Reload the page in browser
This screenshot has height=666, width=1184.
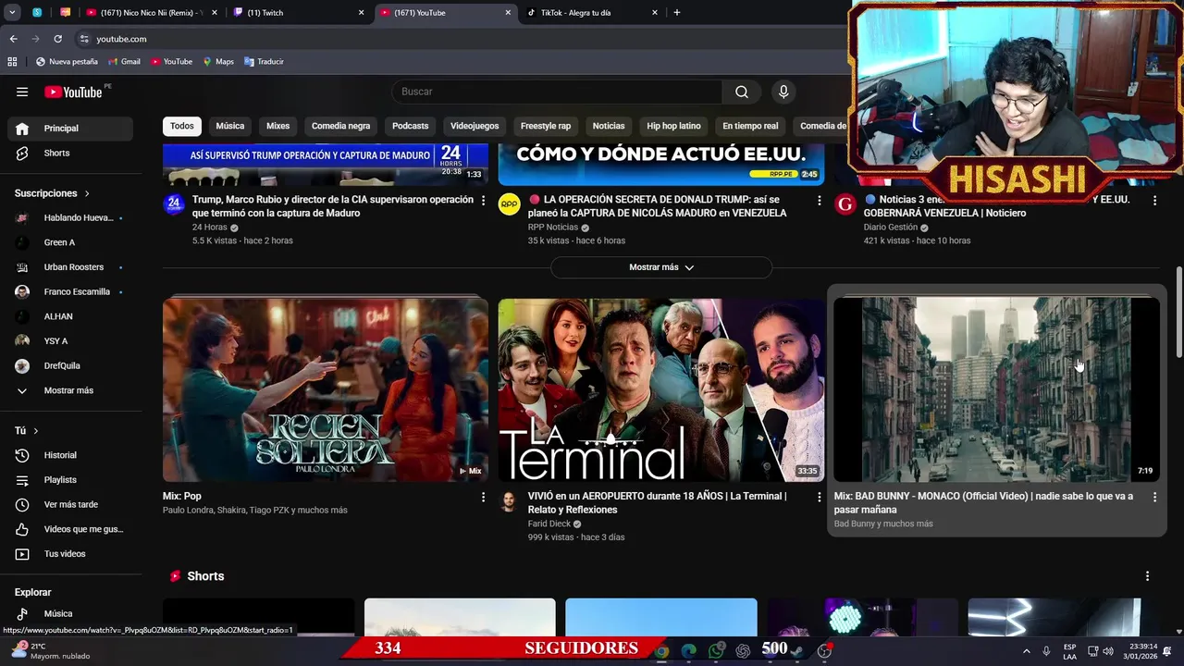click(x=57, y=39)
